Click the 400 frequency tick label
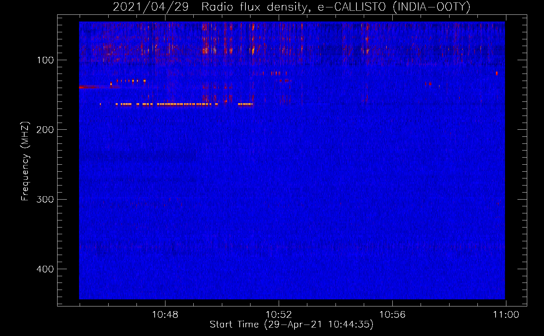 45,269
